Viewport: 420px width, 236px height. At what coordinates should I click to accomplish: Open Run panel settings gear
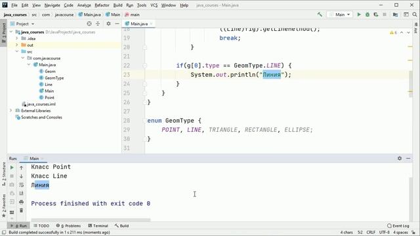coord(400,159)
